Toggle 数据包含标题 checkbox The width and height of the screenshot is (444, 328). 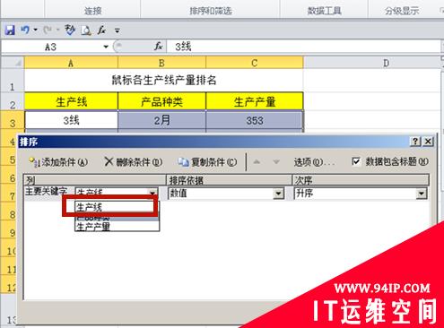[356, 161]
